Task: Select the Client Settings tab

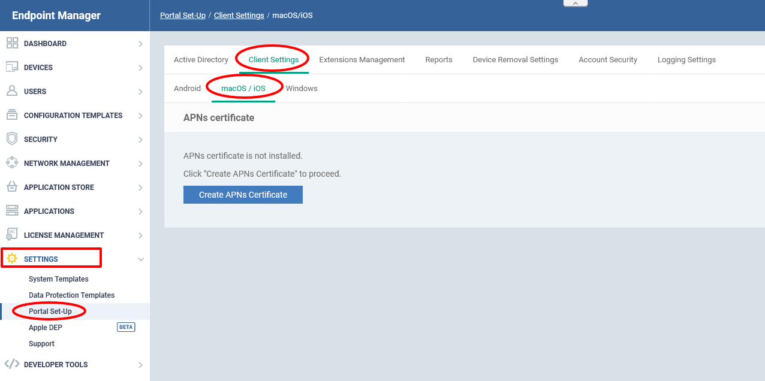Action: 273,60
